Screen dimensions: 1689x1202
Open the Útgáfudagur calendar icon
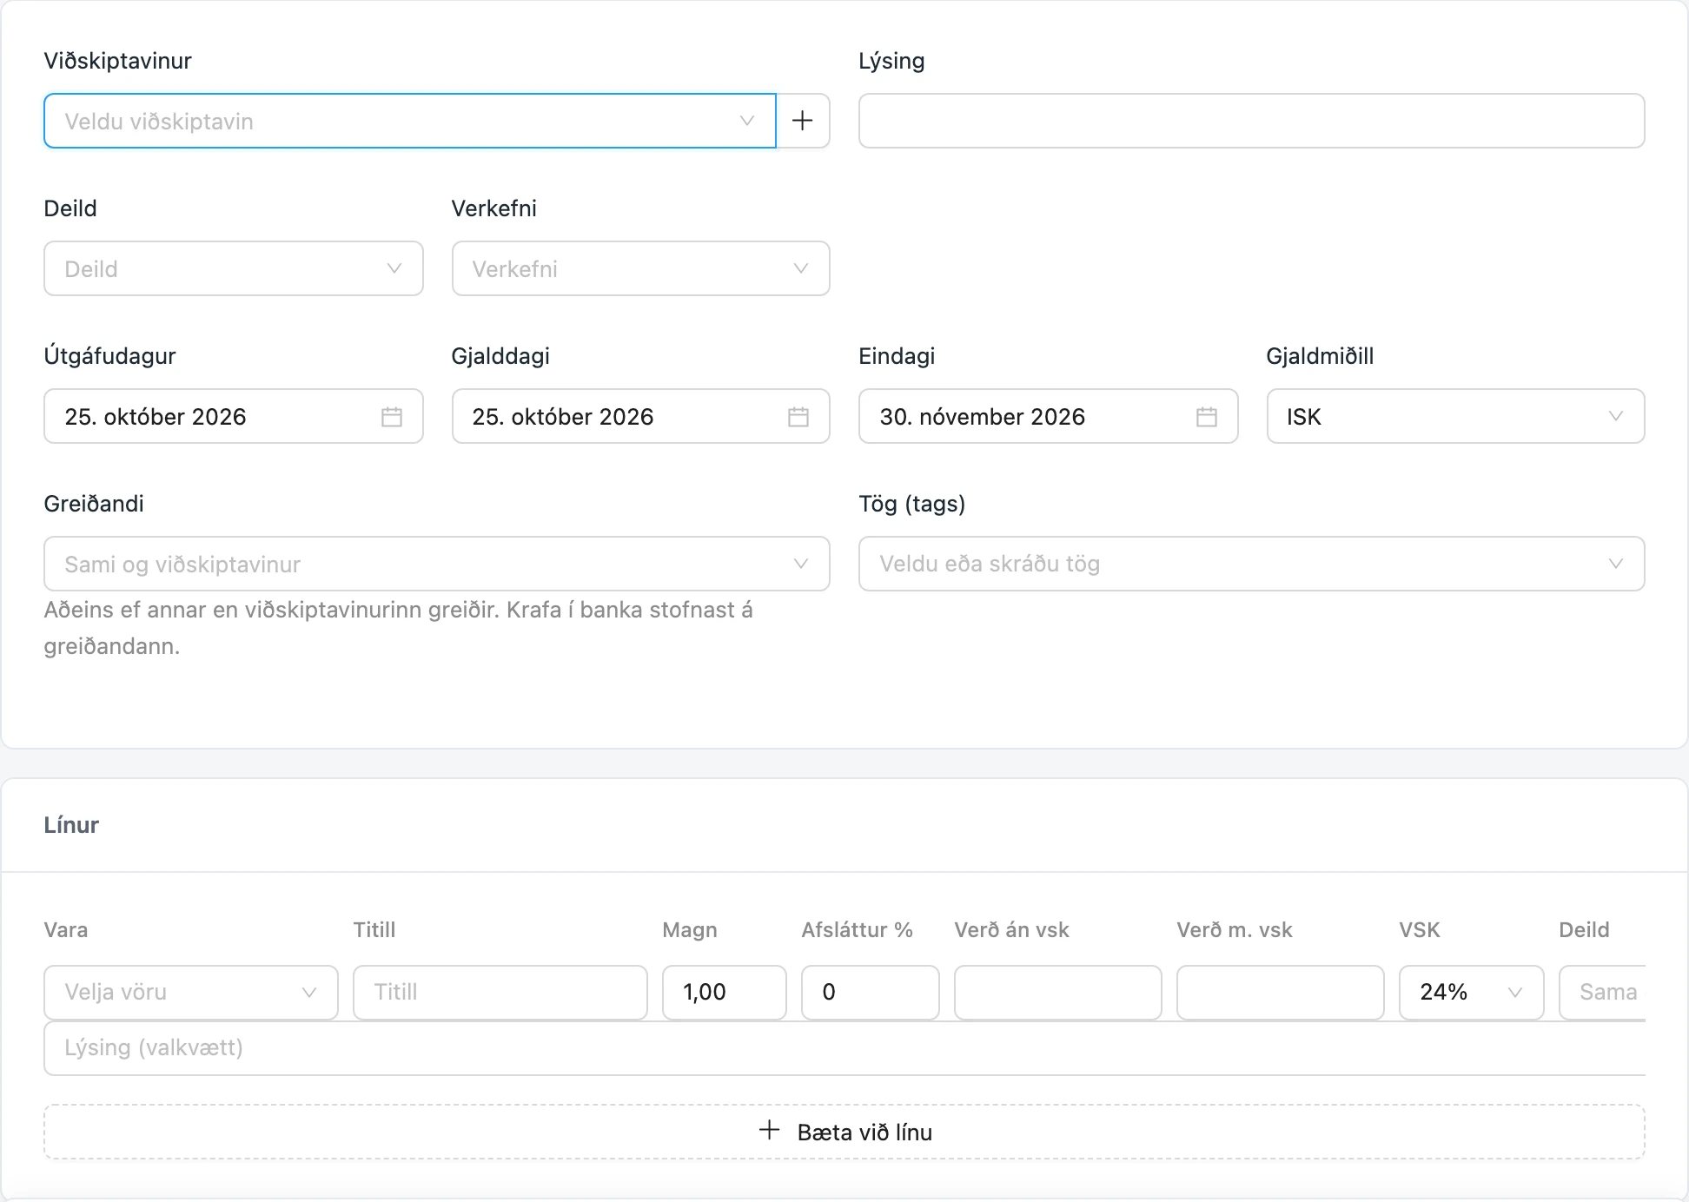(392, 417)
